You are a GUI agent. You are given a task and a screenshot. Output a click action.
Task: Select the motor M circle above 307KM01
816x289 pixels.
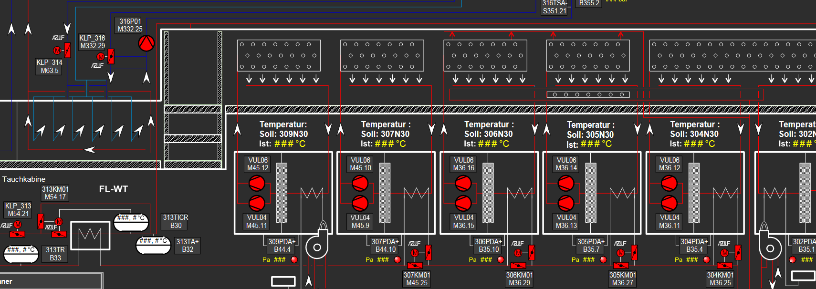(x=415, y=253)
